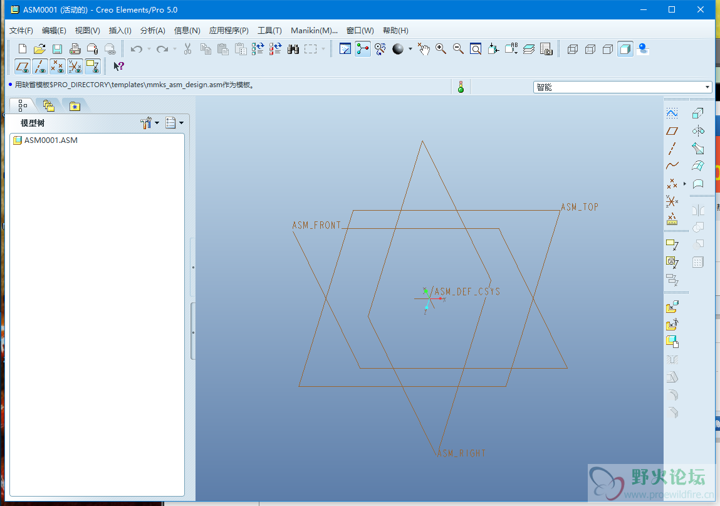This screenshot has width=720, height=506.
Task: Toggle enhanced realism display
Action: click(x=643, y=49)
